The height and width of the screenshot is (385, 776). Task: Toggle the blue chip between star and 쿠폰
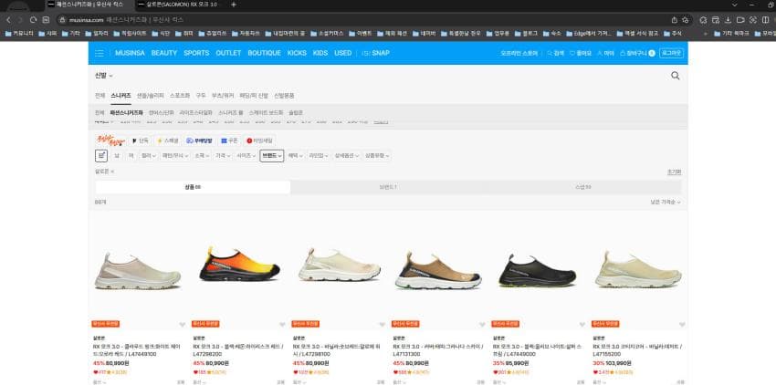click(199, 140)
